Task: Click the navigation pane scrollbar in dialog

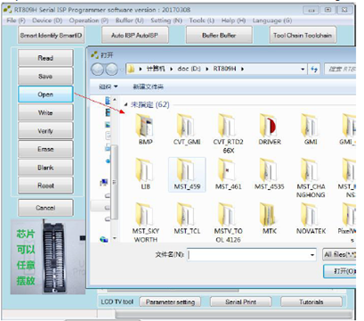Action: point(115,182)
